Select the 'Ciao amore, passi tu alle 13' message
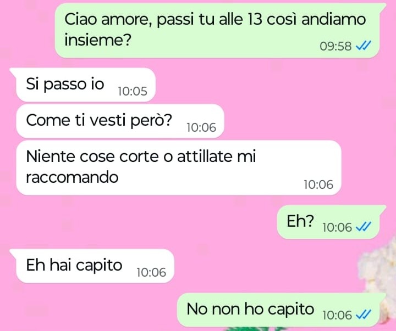Viewport: 396px width, 331px height. tap(217, 31)
